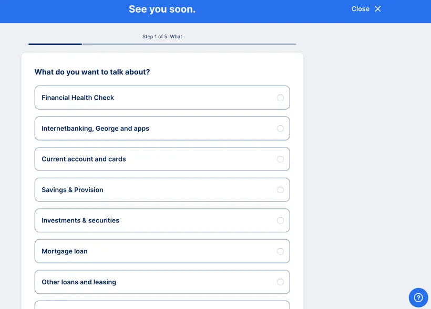
Task: Choose Current account and cards
Action: (280, 159)
